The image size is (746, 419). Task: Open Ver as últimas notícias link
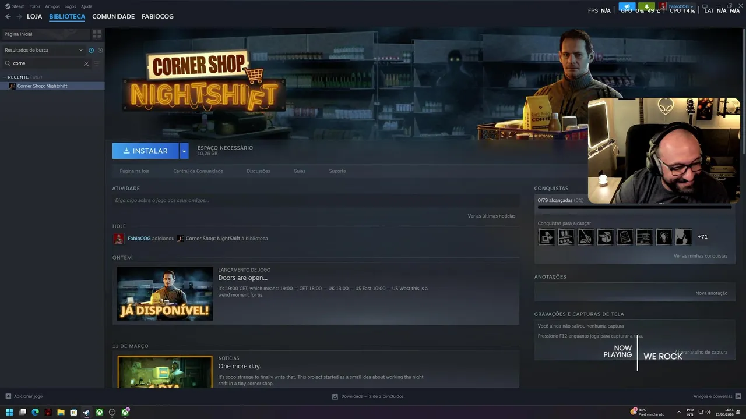[491, 216]
